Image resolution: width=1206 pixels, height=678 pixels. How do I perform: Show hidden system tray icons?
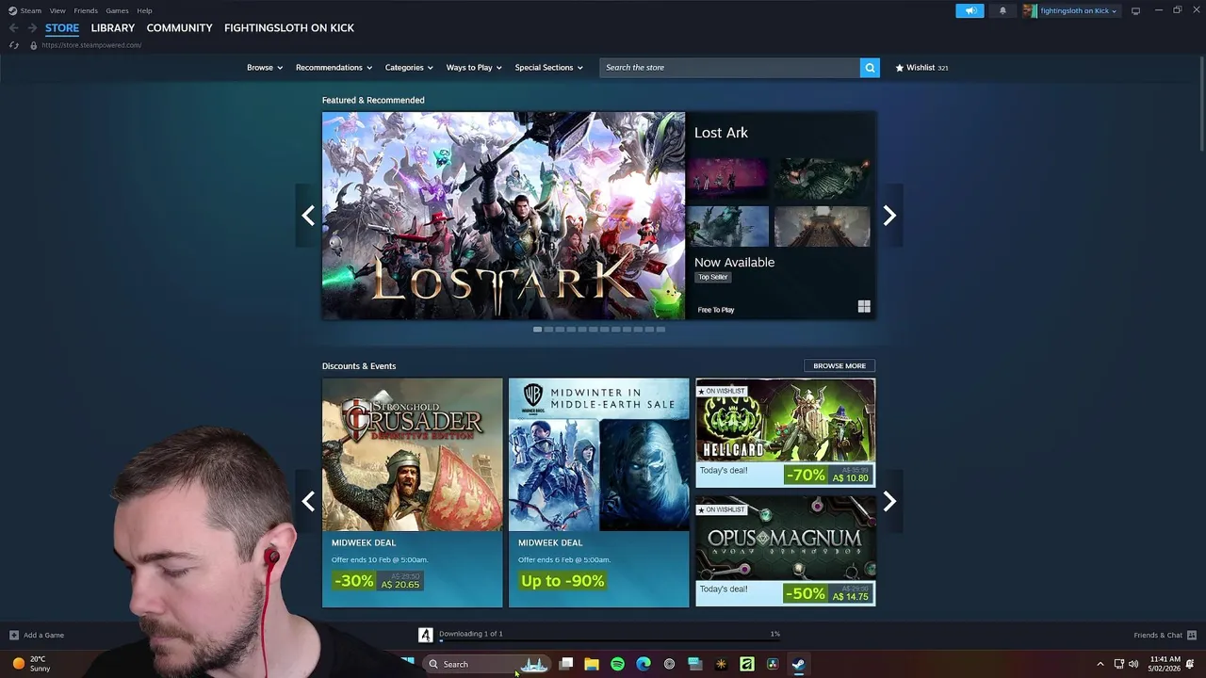point(1100,664)
